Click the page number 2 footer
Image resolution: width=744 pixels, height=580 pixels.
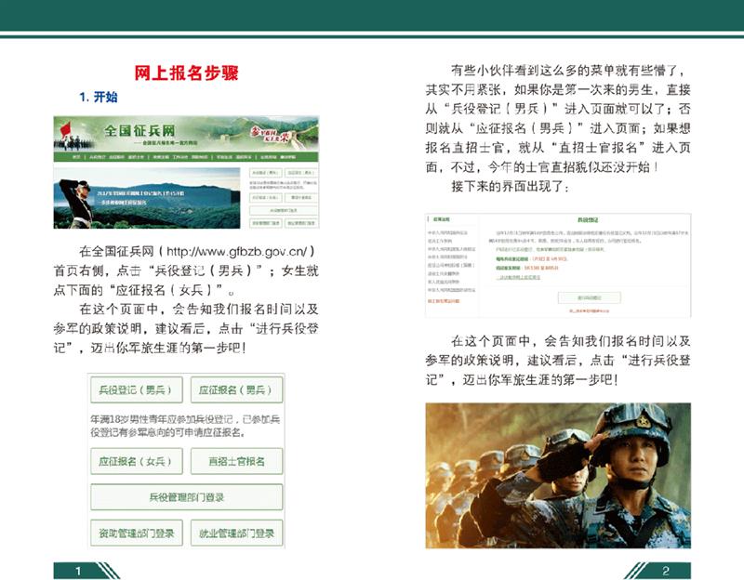coord(665,571)
